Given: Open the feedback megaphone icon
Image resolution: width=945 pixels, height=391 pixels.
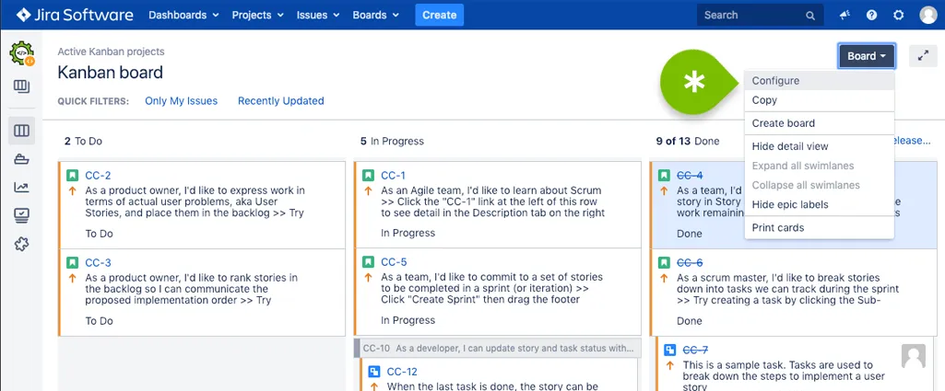Looking at the screenshot, I should click(x=845, y=15).
